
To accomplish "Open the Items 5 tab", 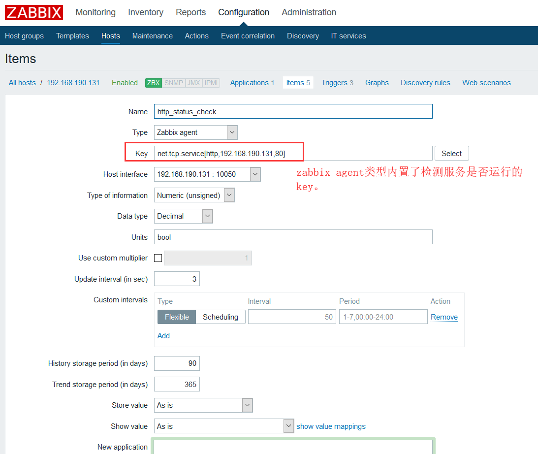I will point(298,83).
